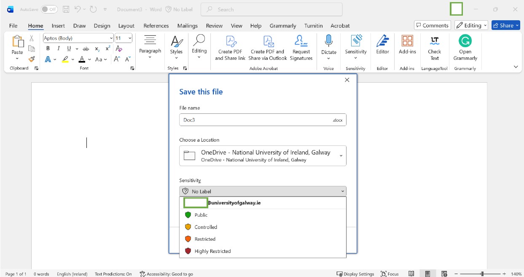Click Display Settings in status bar
524x277 pixels.
[x=355, y=274]
